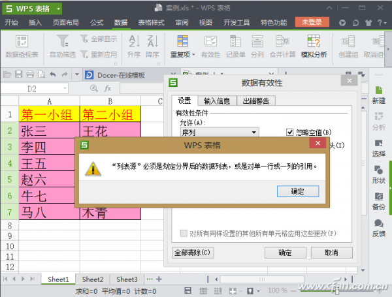Open the 重复项 dropdown menu
Image resolution: width=392 pixels, height=297 pixels.
pos(183,46)
